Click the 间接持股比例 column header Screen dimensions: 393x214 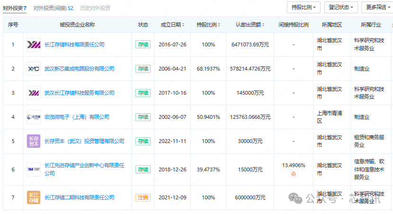pos(294,25)
